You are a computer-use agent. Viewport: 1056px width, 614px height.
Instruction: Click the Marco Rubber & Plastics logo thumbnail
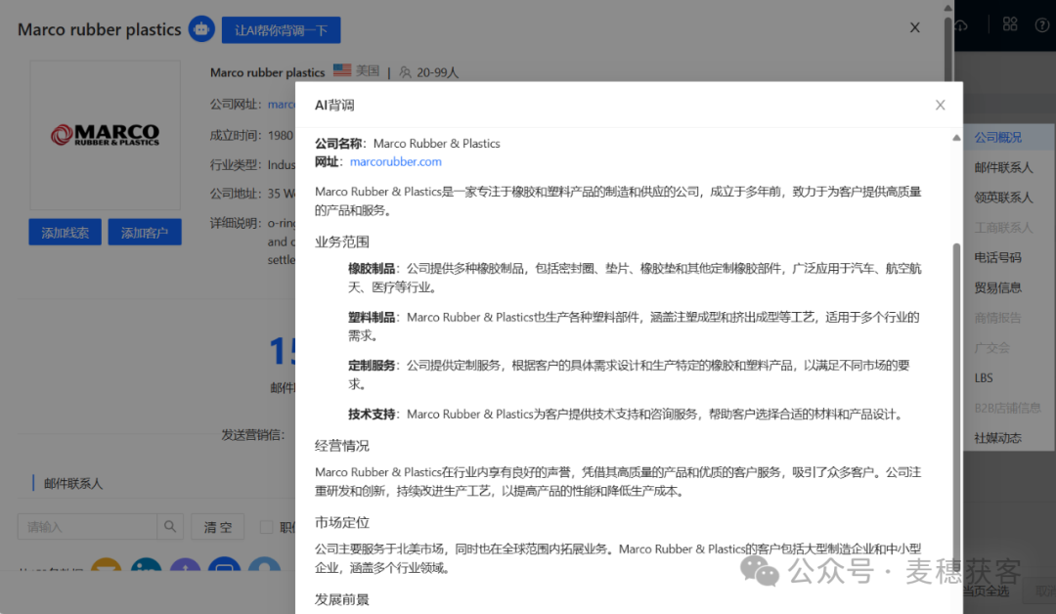[x=105, y=135]
